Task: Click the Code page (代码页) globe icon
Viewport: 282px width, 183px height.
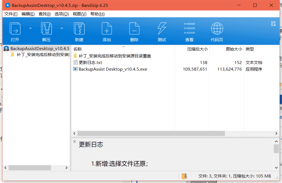Action: (x=217, y=29)
